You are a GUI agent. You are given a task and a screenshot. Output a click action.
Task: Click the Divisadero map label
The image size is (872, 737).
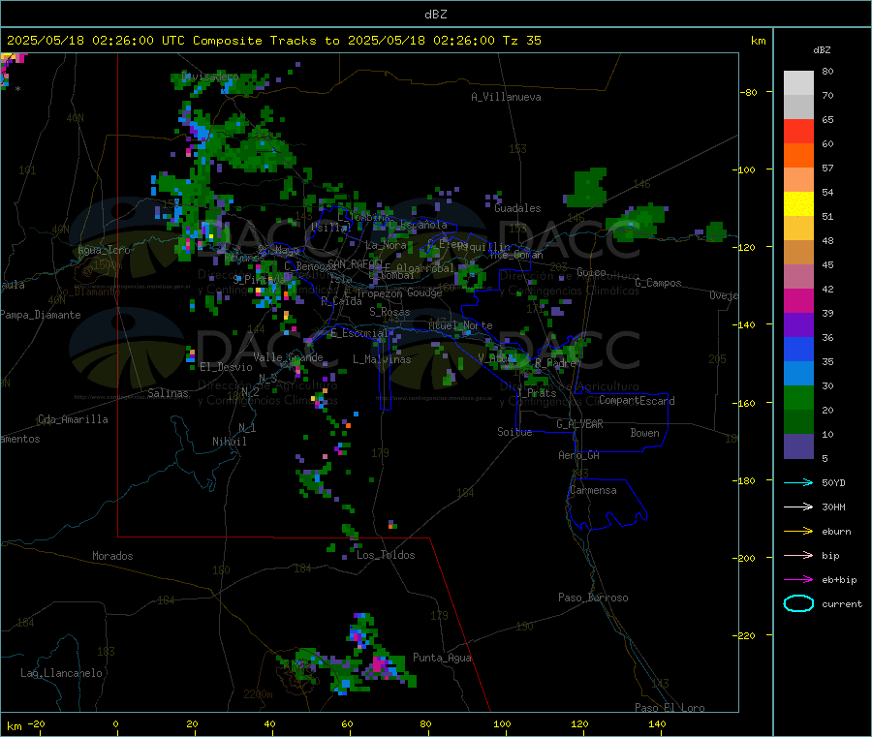point(209,77)
